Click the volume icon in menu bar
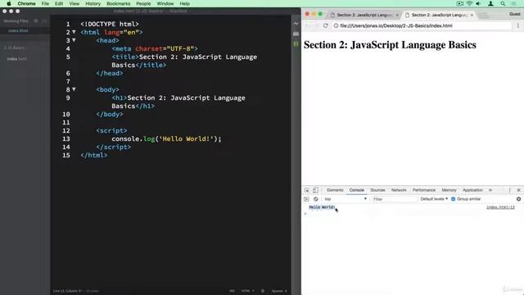 [x=478, y=3]
